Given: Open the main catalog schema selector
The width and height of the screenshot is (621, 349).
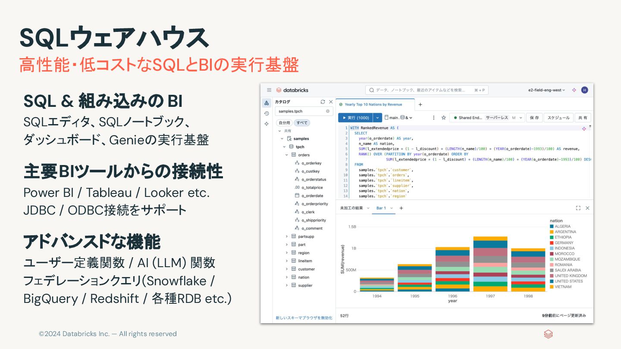Looking at the screenshot, I should point(398,118).
